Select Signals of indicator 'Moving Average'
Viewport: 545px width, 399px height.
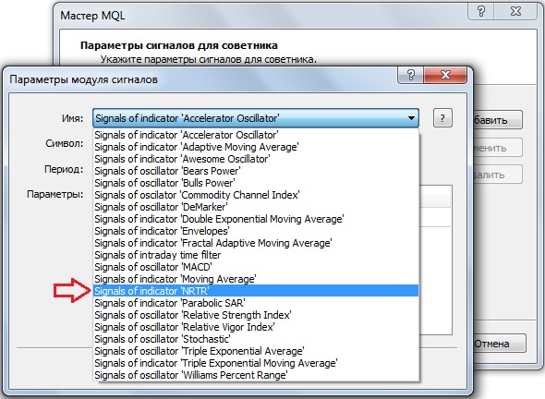(x=256, y=279)
